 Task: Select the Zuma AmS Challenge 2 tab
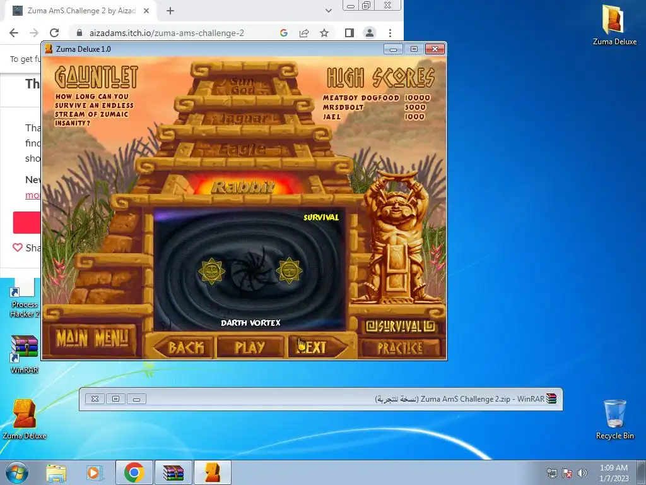81,11
